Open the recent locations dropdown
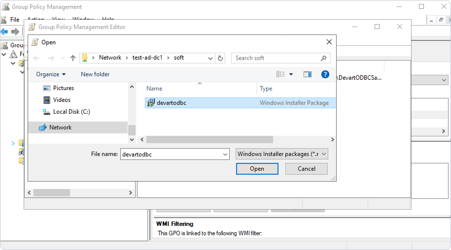Screen dimensions: 451x250 coord(63,58)
